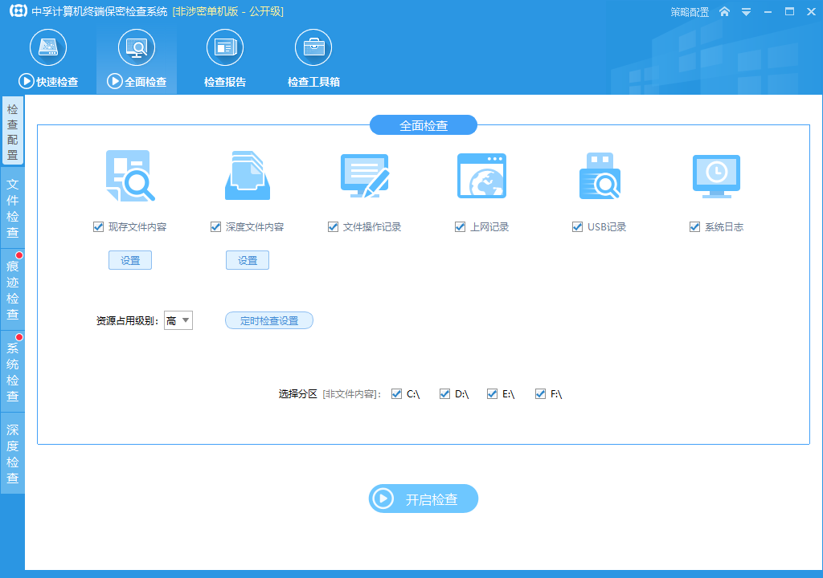Click the USB记录 drive icon
Screen dimensions: 823x578
point(600,176)
